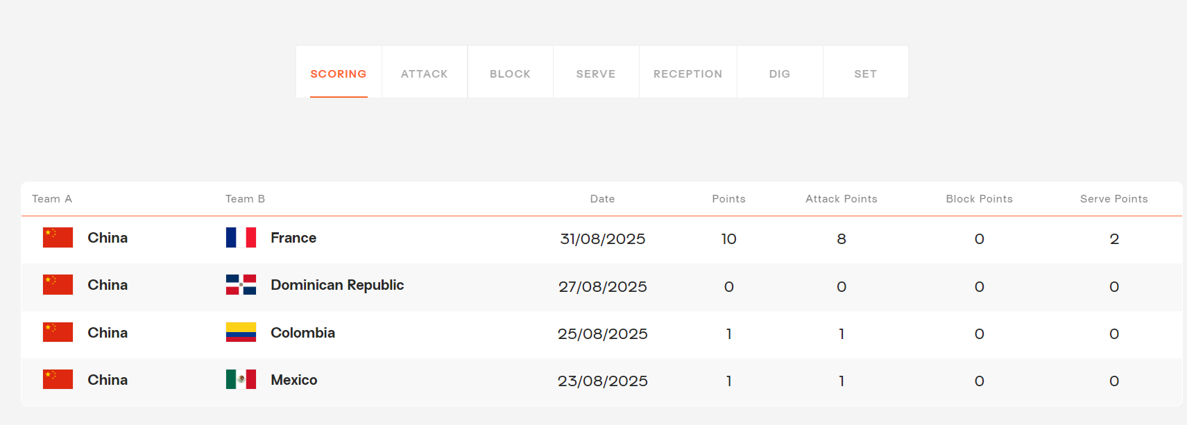View the Set tab

click(x=865, y=73)
